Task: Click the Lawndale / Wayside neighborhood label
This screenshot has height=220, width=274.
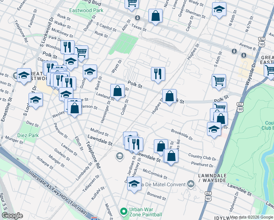Action: [212, 178]
